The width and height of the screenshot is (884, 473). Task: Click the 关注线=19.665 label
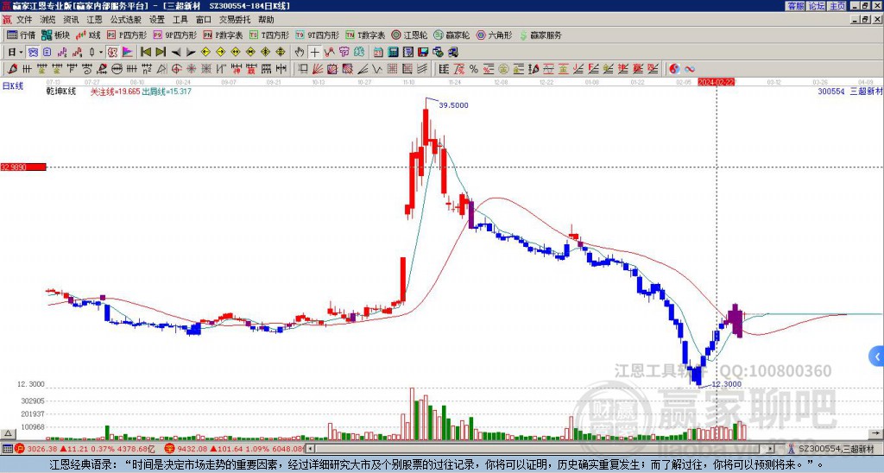tap(115, 91)
